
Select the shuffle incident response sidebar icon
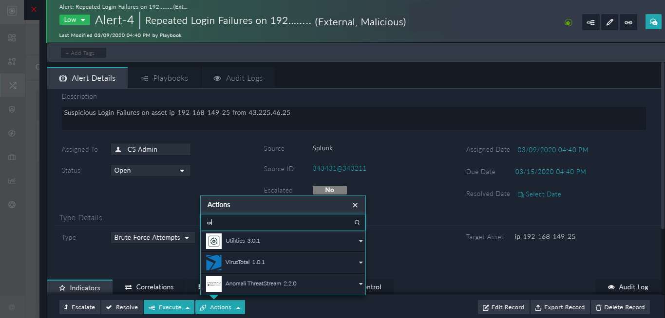click(x=12, y=86)
